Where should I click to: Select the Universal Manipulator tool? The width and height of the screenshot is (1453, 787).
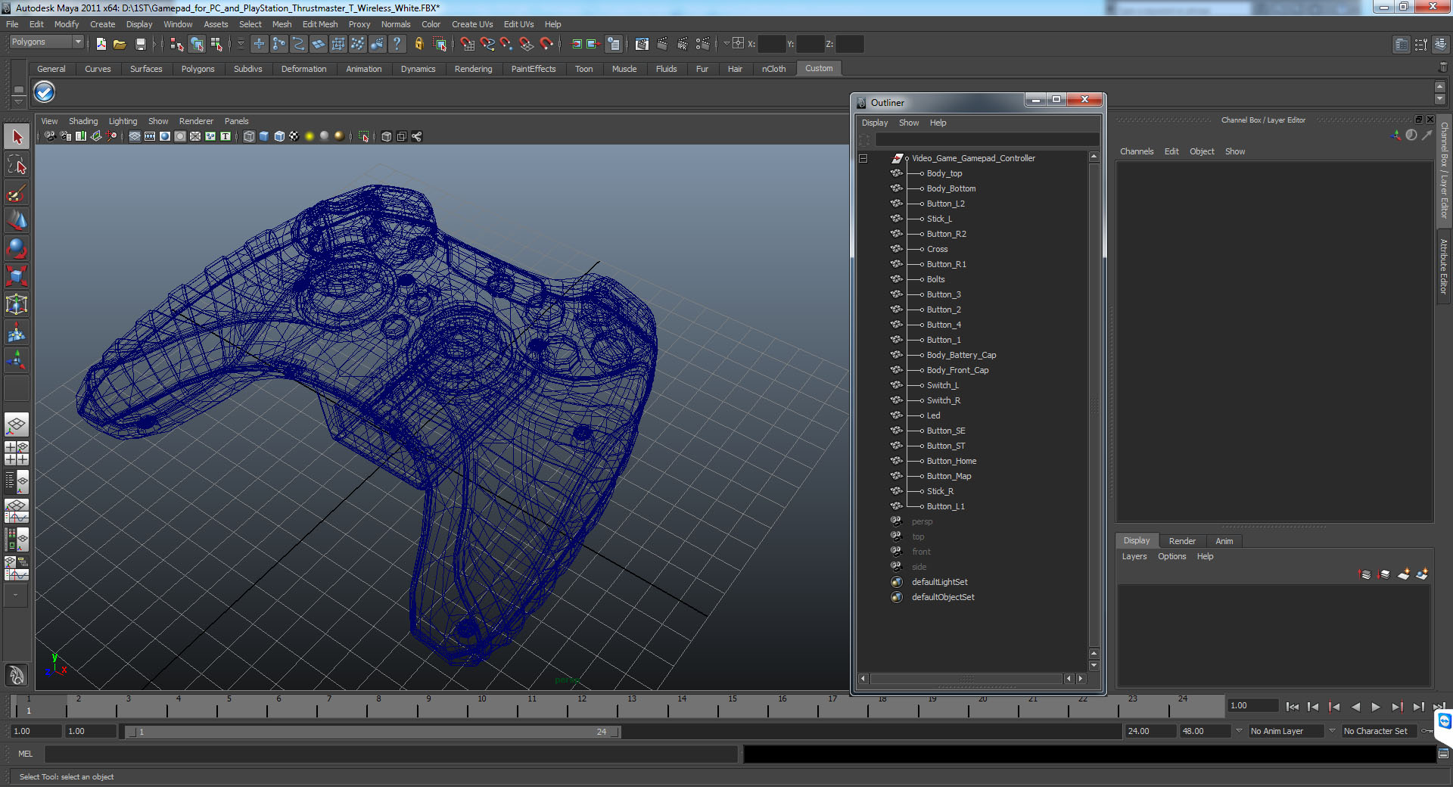(17, 304)
